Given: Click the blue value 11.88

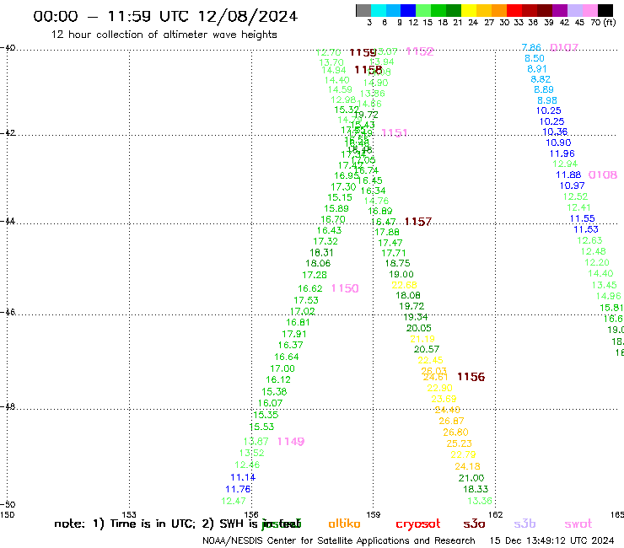Looking at the screenshot, I should tap(568, 175).
